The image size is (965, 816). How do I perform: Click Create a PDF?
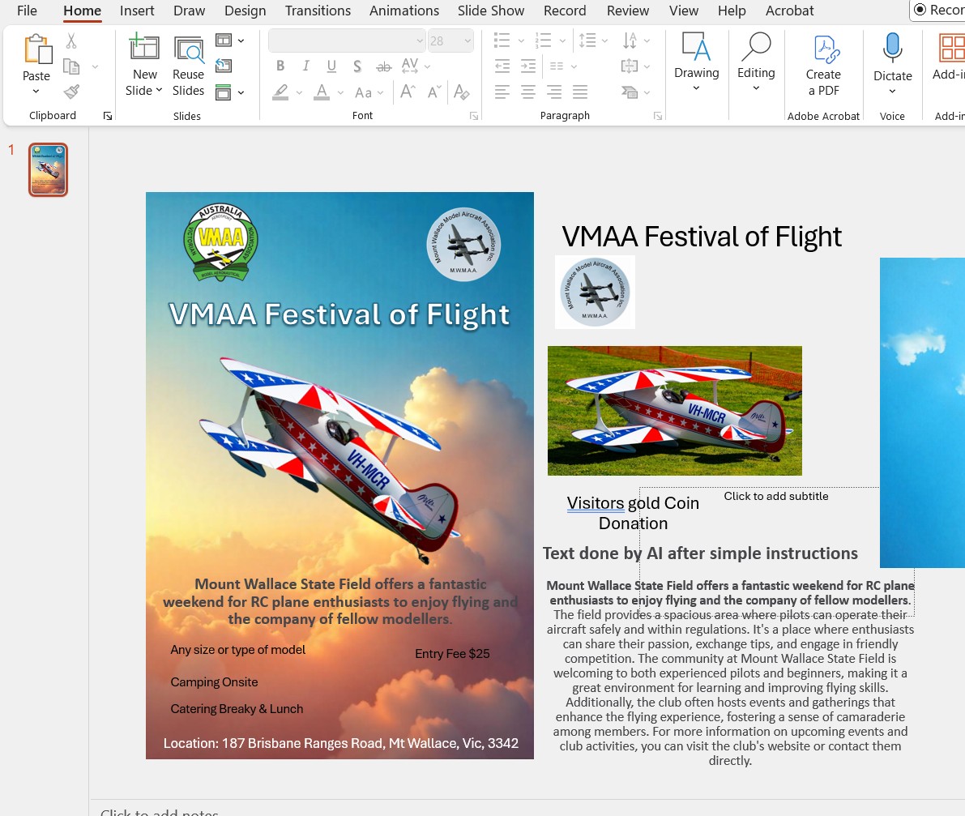pyautogui.click(x=823, y=65)
